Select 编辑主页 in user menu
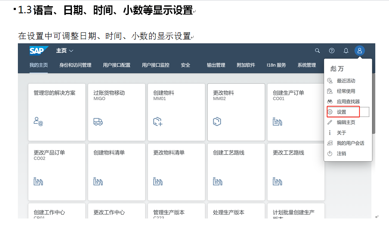The height and width of the screenshot is (238, 389). [346, 122]
